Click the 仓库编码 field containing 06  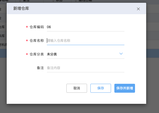click(85, 27)
